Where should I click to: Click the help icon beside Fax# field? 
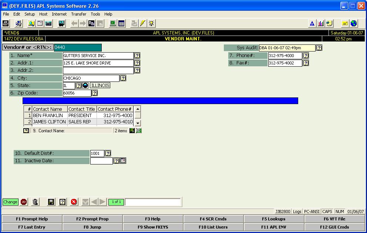pyautogui.click(x=306, y=63)
